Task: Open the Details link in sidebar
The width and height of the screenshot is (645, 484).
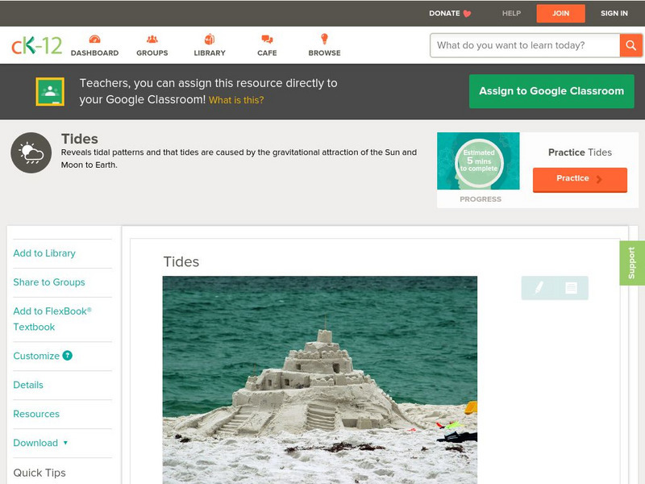Action: click(x=28, y=385)
